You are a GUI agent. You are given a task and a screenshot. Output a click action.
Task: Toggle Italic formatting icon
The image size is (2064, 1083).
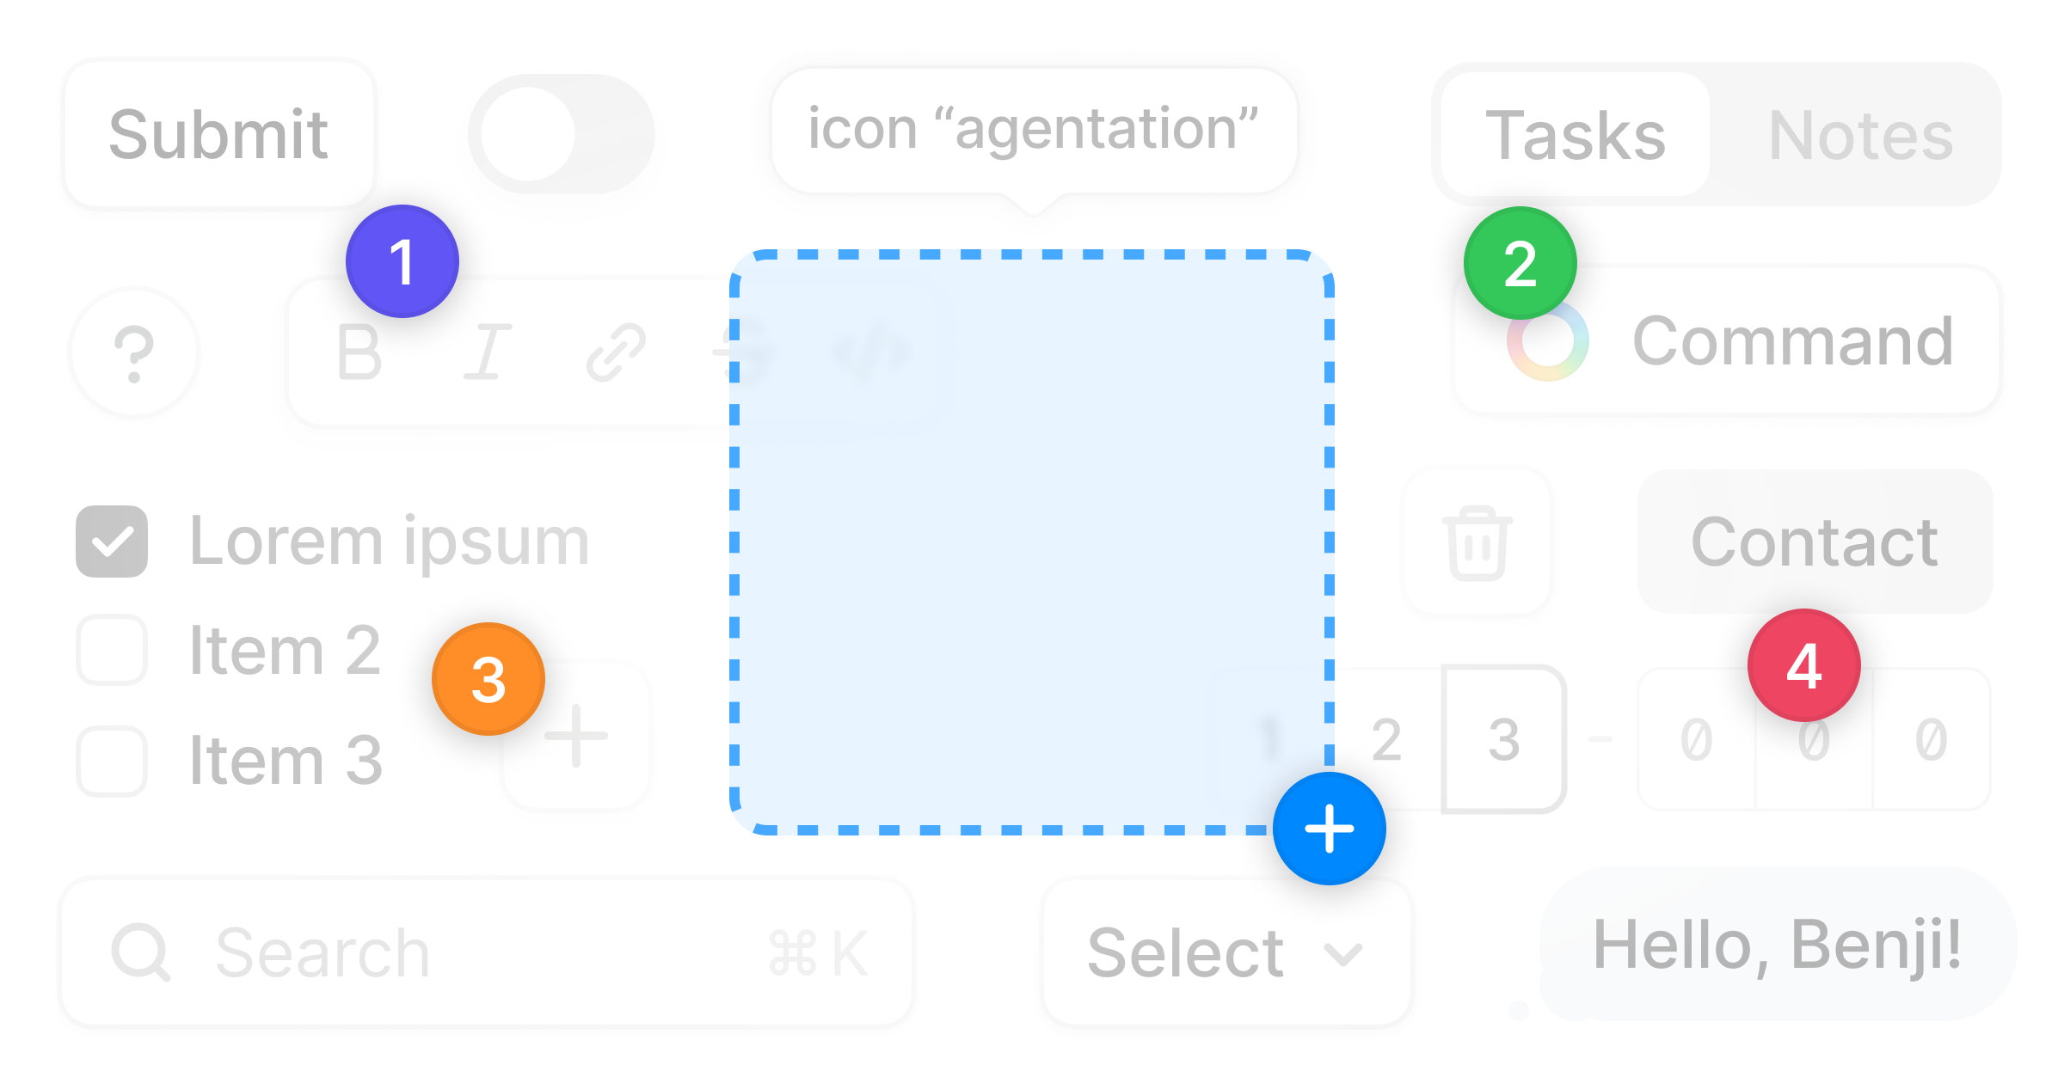click(488, 352)
